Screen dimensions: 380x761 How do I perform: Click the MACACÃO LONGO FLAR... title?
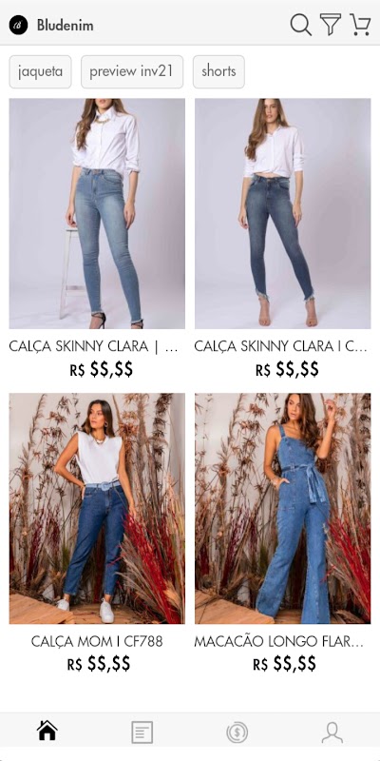pyautogui.click(x=278, y=641)
